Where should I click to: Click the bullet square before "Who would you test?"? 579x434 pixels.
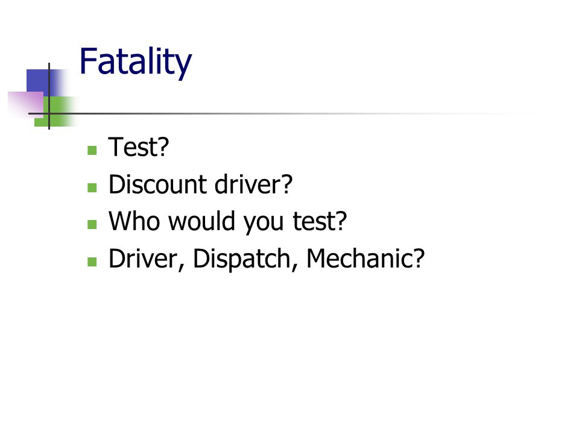(92, 224)
